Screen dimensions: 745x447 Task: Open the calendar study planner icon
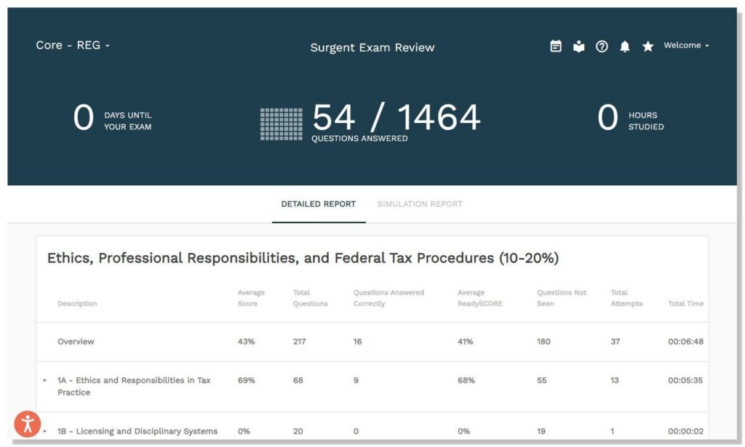(x=556, y=47)
